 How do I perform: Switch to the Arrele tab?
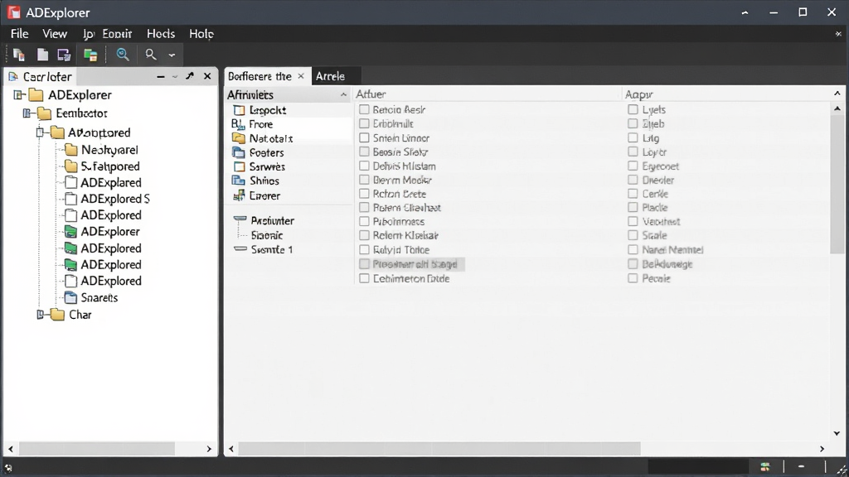click(x=330, y=76)
